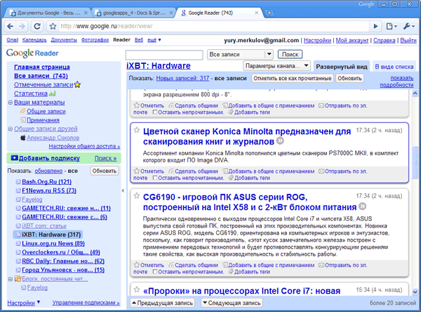Open the Настройки dropdown at sidebar bottom
Viewport: 421px width, 312px height.
pyautogui.click(x=24, y=303)
